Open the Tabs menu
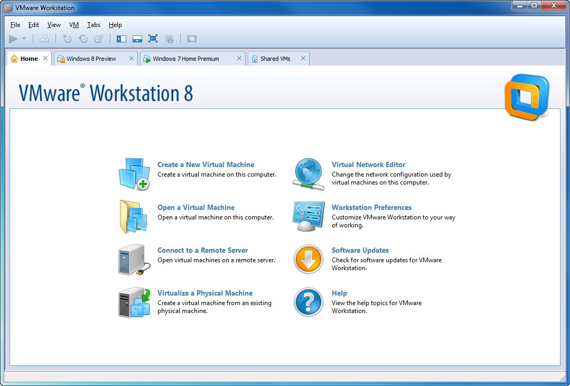This screenshot has width=570, height=386. [x=94, y=24]
